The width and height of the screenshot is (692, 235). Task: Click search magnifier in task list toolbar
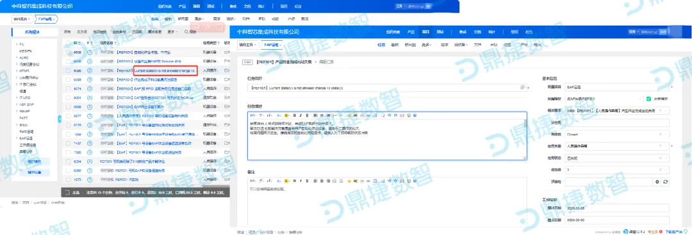(x=186, y=32)
